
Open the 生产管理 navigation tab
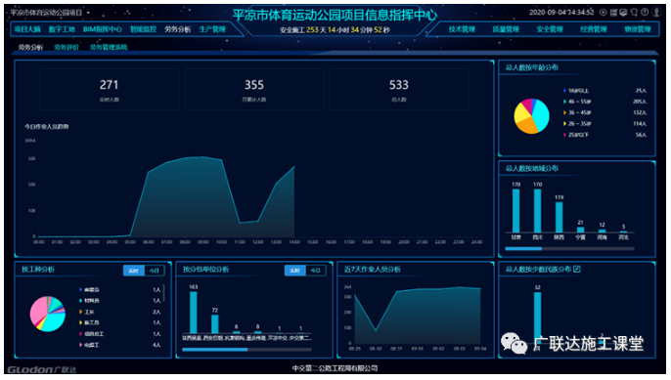point(212,29)
